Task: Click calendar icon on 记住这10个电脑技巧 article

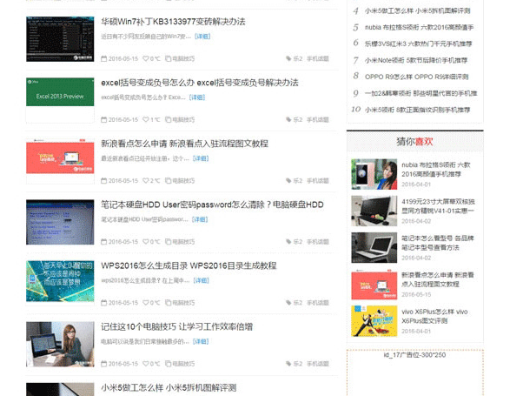Action: (103, 364)
